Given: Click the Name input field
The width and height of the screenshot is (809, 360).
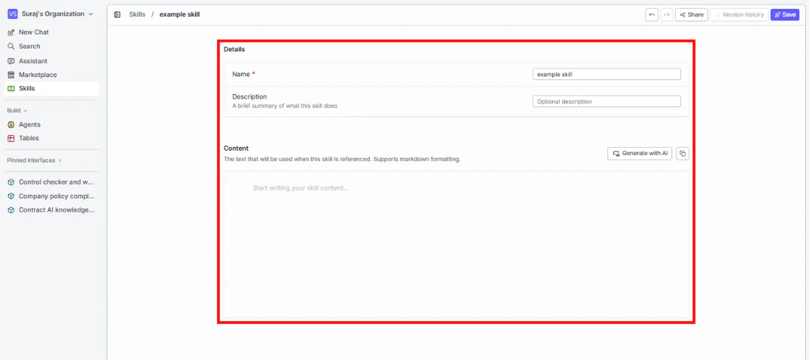Looking at the screenshot, I should (606, 74).
